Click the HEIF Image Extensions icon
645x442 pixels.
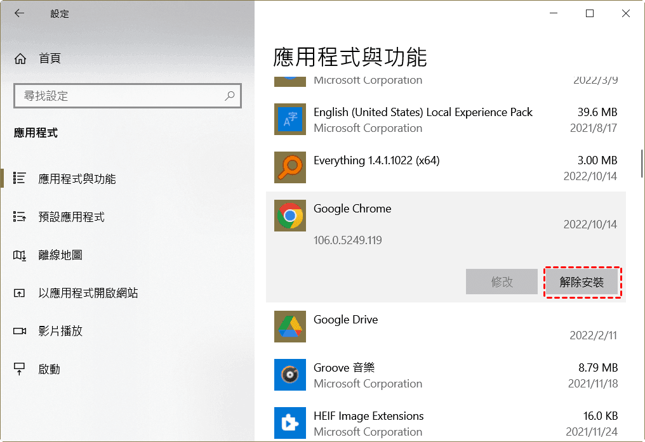point(289,423)
